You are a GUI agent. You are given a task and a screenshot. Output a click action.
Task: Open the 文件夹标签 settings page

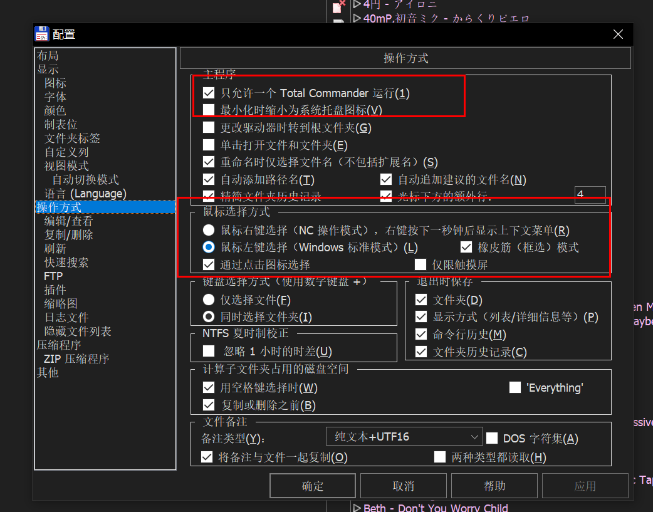[72, 138]
